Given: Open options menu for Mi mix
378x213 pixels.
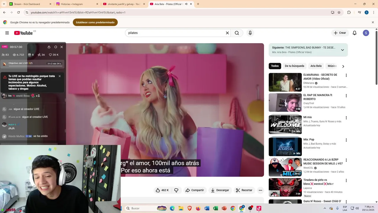Looking at the screenshot, I should (x=346, y=118).
